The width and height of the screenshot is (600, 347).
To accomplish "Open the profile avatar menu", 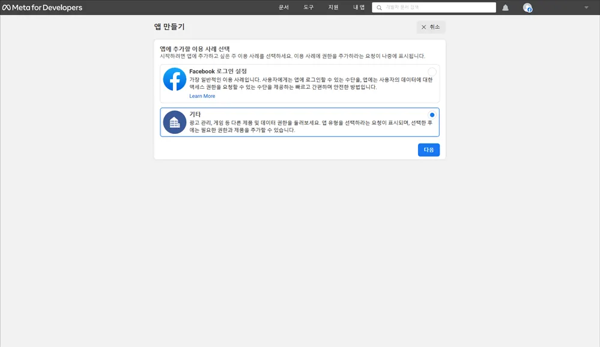I will (x=527, y=8).
